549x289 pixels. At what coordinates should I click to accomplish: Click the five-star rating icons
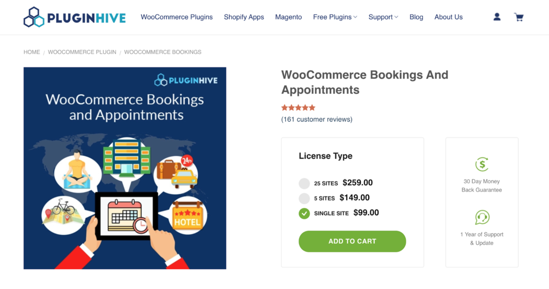pyautogui.click(x=298, y=108)
